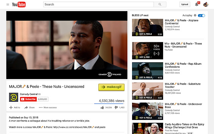Viewport: 214px width, 134px height.
Task: Open the Airplane Continental video thumbnail
Action: pyautogui.click(x=147, y=27)
